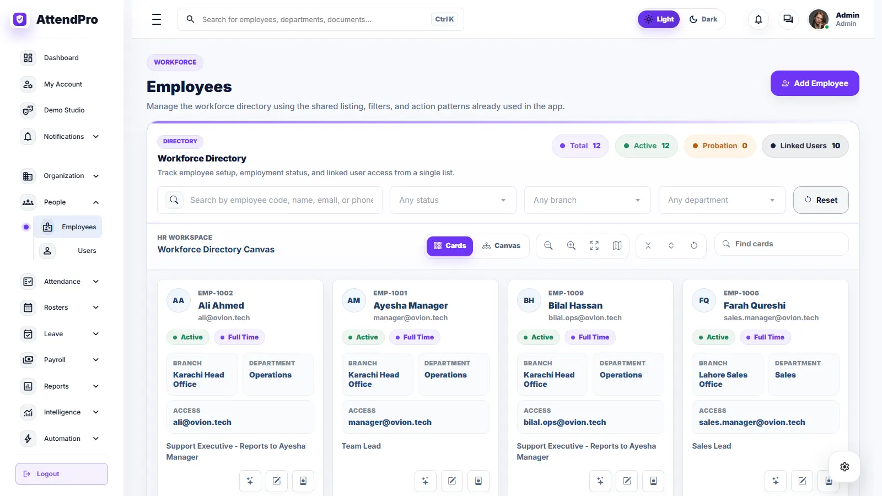Image resolution: width=882 pixels, height=496 pixels.
Task: Open floating settings gear button
Action: (845, 467)
